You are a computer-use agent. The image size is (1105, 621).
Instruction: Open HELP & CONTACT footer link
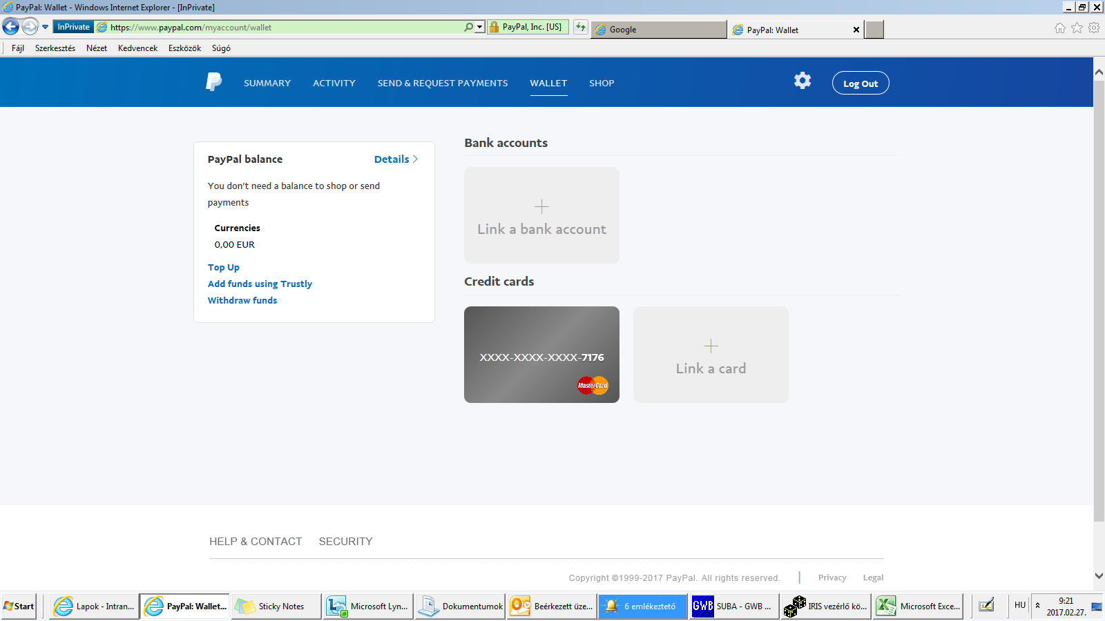(x=256, y=542)
